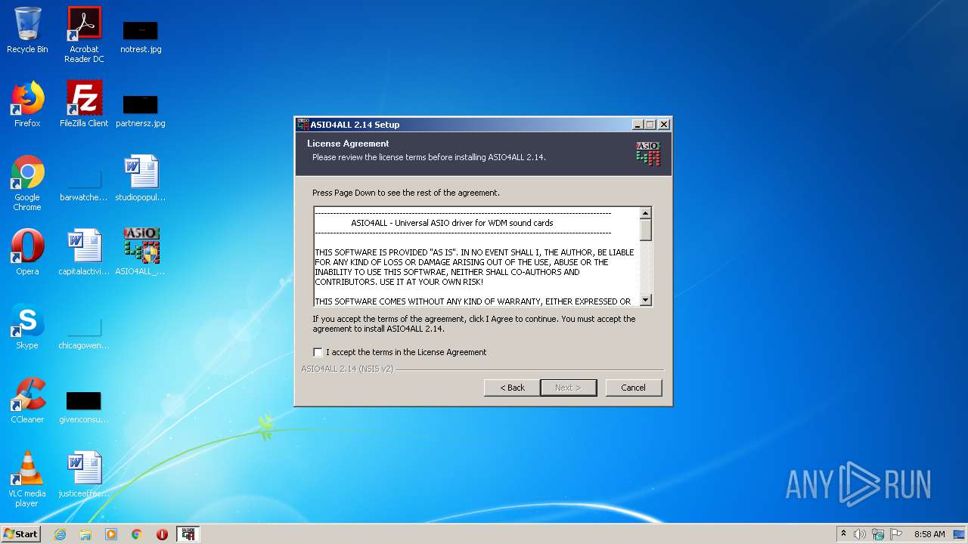Launch Skype from the desktop

click(27, 326)
